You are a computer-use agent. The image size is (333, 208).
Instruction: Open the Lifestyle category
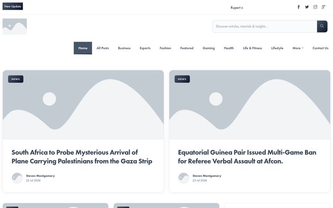pyautogui.click(x=277, y=48)
